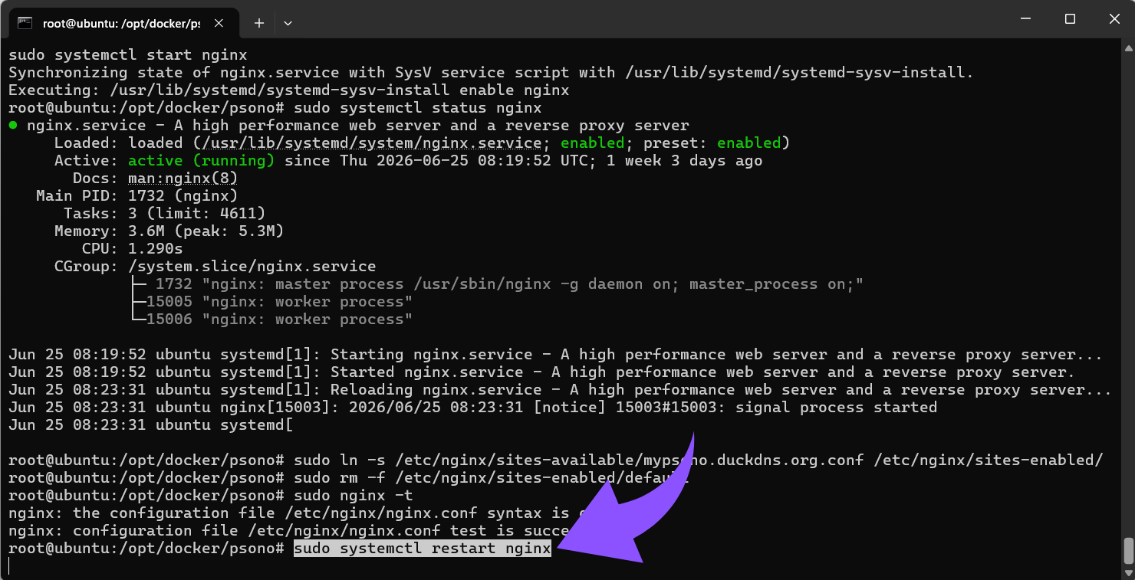Click the 'sudo nginx -t' command
This screenshot has width=1135, height=580.
354,496
